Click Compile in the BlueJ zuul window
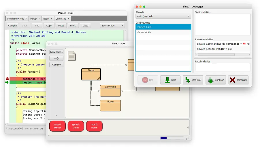 pyautogui.click(x=56, y=64)
